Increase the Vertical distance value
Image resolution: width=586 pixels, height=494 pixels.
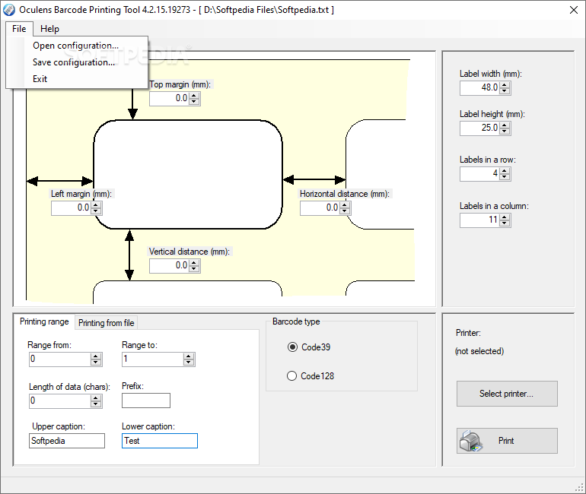pyautogui.click(x=194, y=263)
